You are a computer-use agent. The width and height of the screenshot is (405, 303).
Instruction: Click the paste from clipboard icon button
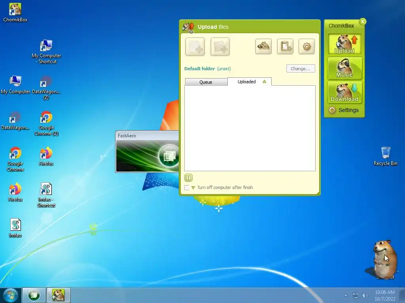[x=285, y=47]
